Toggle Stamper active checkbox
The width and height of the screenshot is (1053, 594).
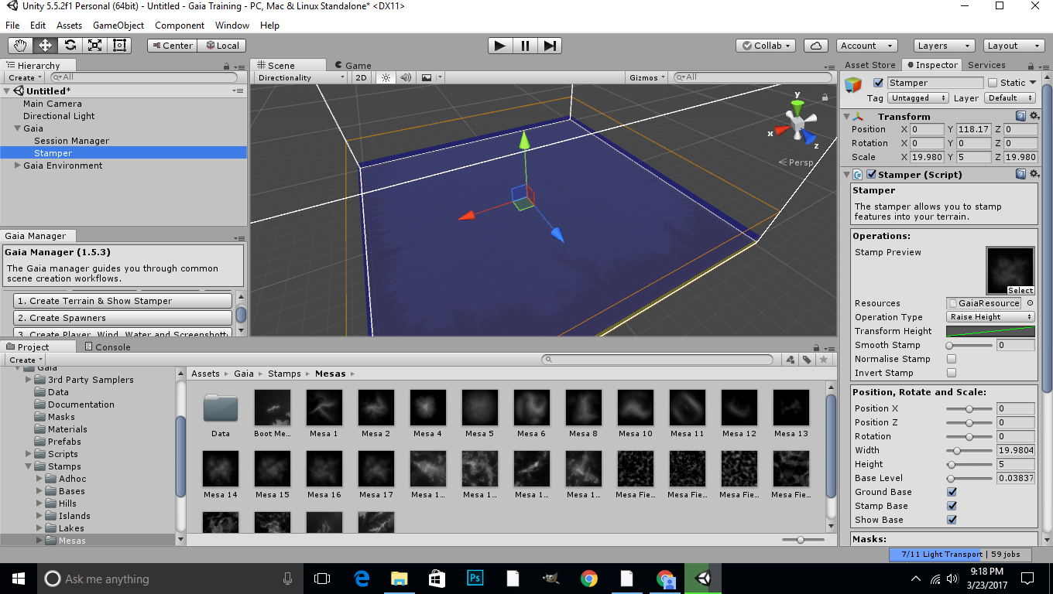pyautogui.click(x=878, y=83)
